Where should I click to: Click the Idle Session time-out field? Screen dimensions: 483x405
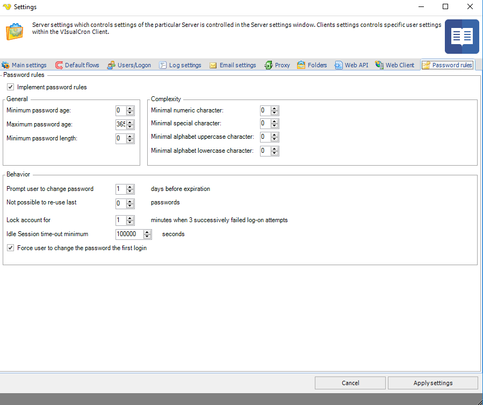pos(129,234)
